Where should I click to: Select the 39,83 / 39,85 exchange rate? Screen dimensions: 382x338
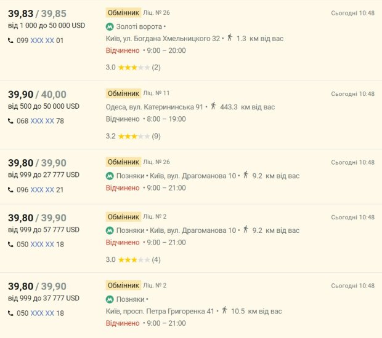pyautogui.click(x=37, y=14)
